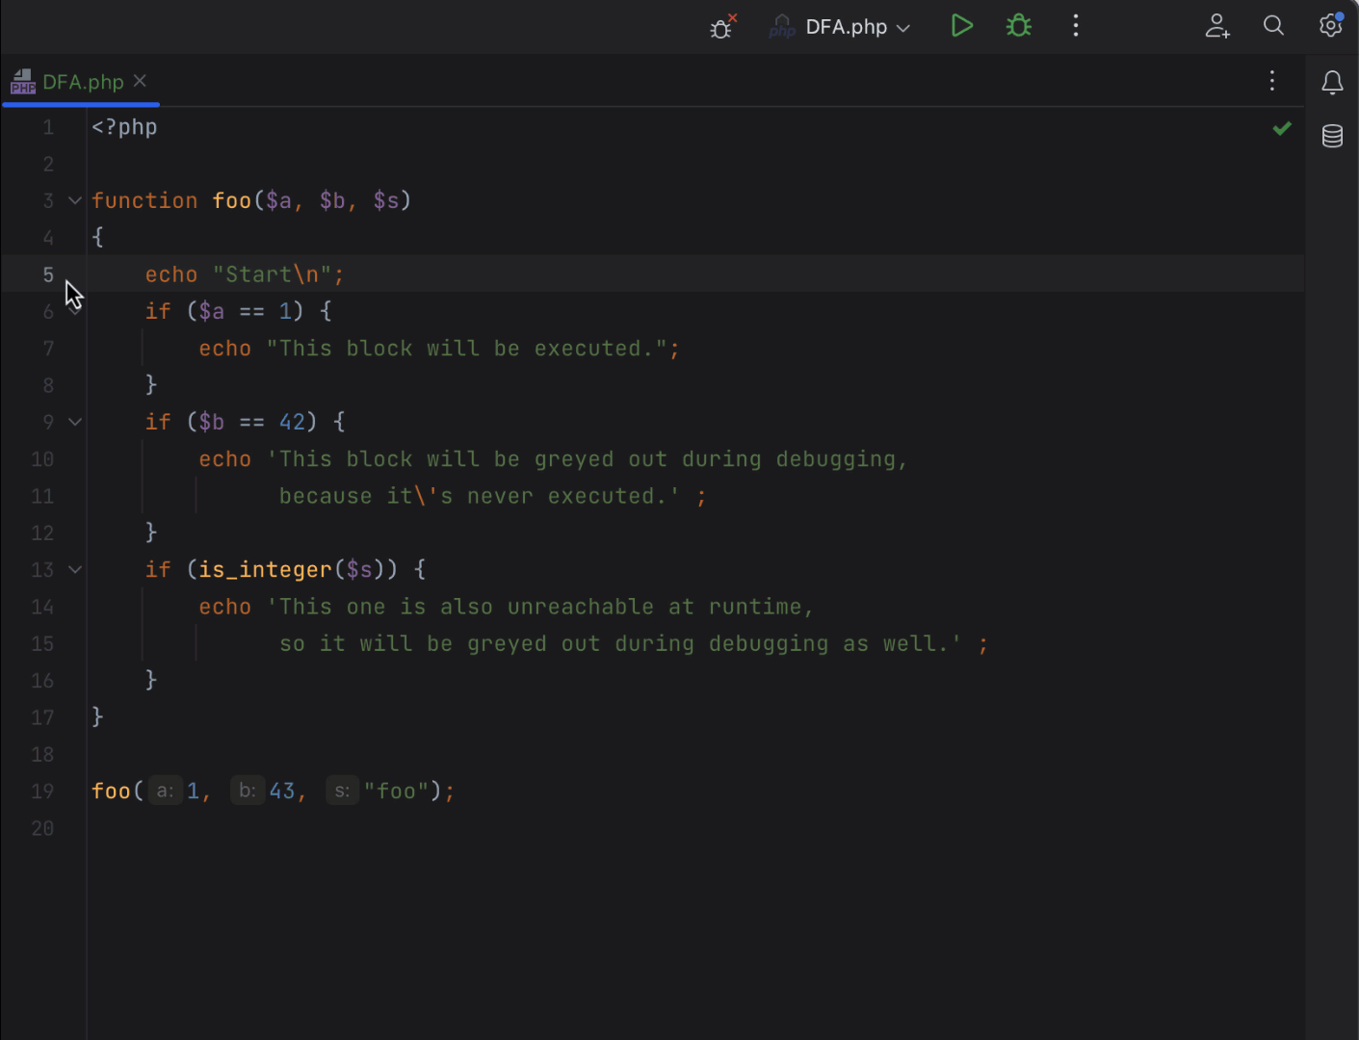Fold the is_integer if block
This screenshot has height=1040, width=1359.
[x=75, y=570]
